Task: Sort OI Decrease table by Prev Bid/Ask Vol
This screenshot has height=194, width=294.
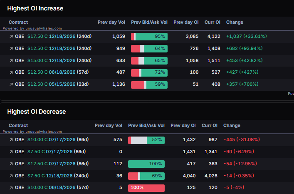Action: point(146,125)
